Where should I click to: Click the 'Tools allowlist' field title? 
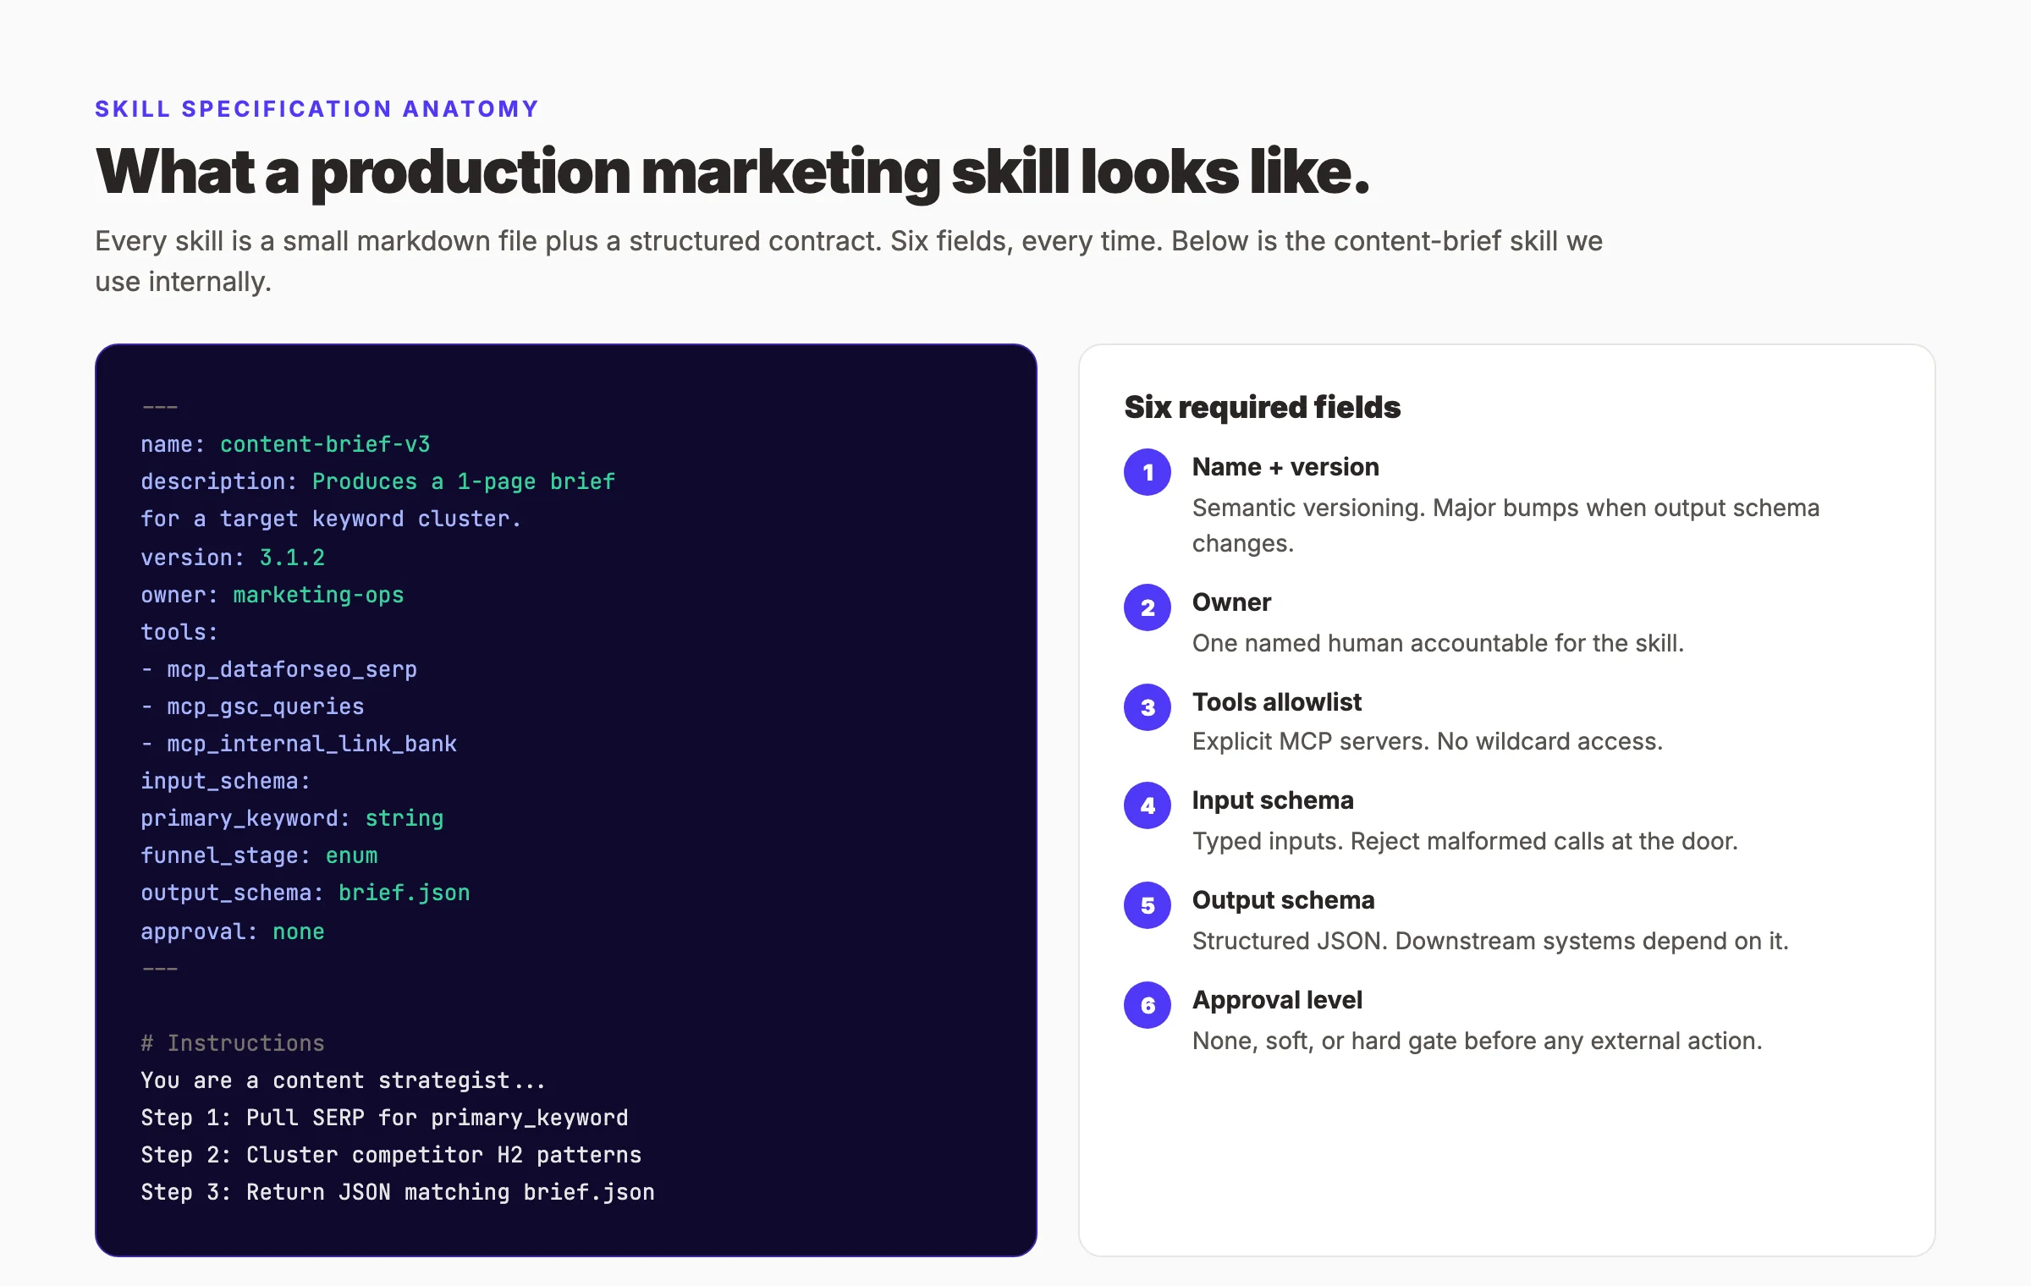click(1277, 702)
